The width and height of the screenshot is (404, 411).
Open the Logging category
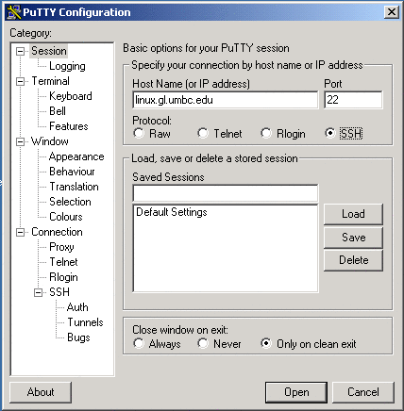pos(67,66)
